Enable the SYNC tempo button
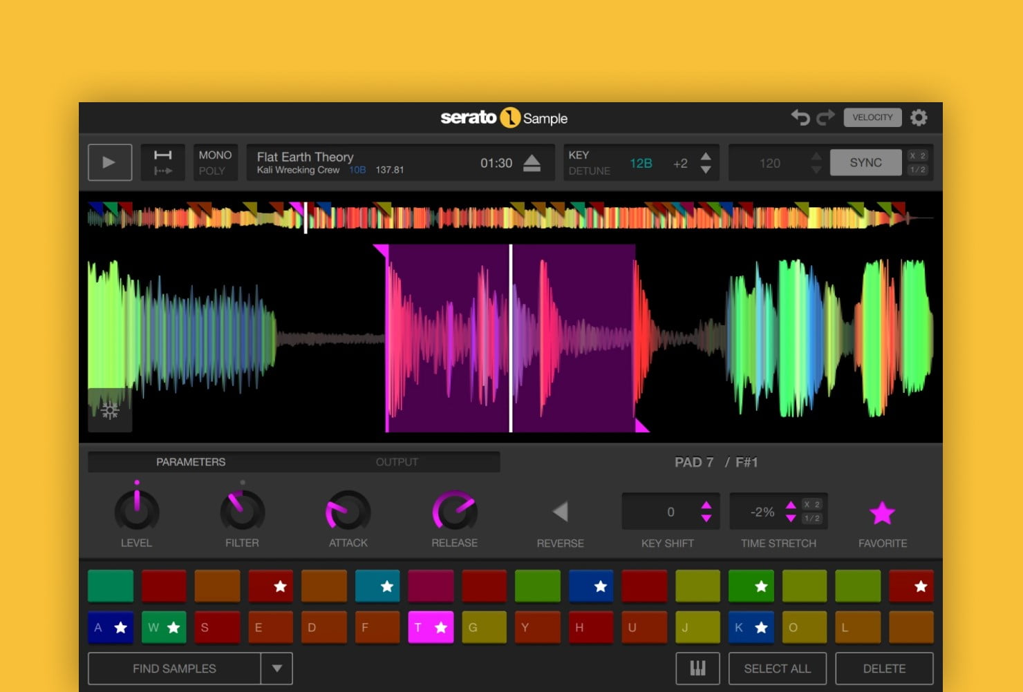Viewport: 1023px width, 692px height. pos(865,162)
